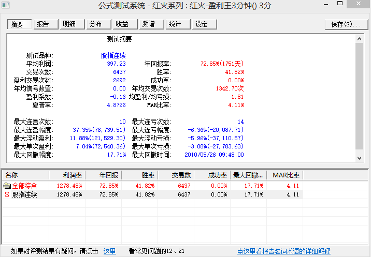Click the 17.71% max drawdown in summary
This screenshot has width=371, height=257.
(x=117, y=155)
